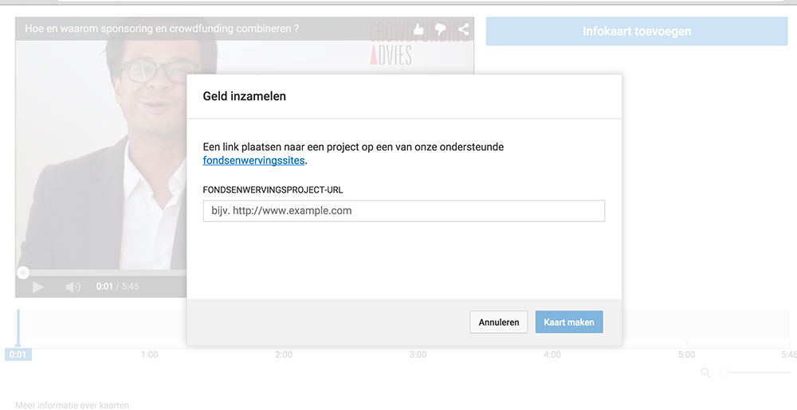Viewport: 797px width, 410px height.
Task: Click the video progress scrubber handle
Action: [x=23, y=272]
